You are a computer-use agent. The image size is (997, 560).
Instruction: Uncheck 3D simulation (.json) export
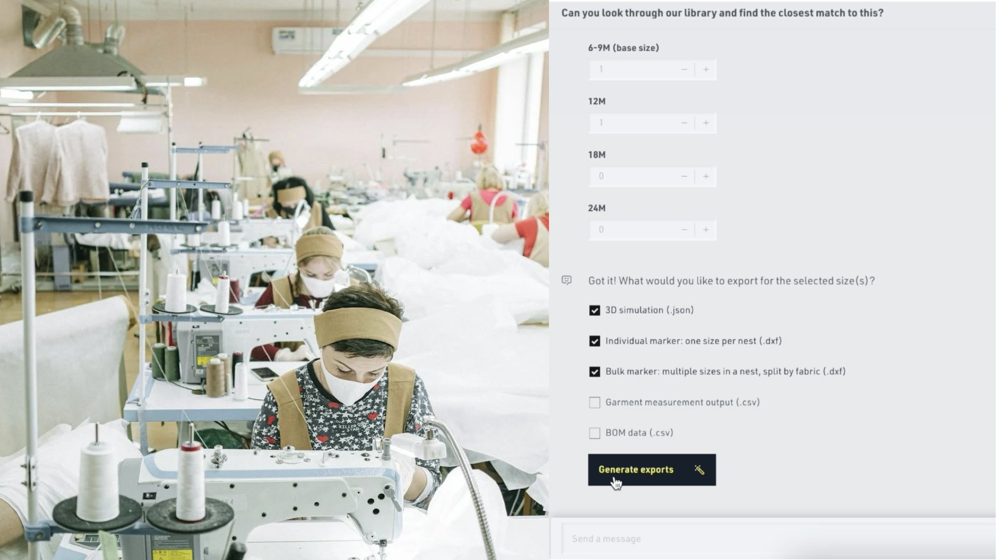tap(595, 310)
